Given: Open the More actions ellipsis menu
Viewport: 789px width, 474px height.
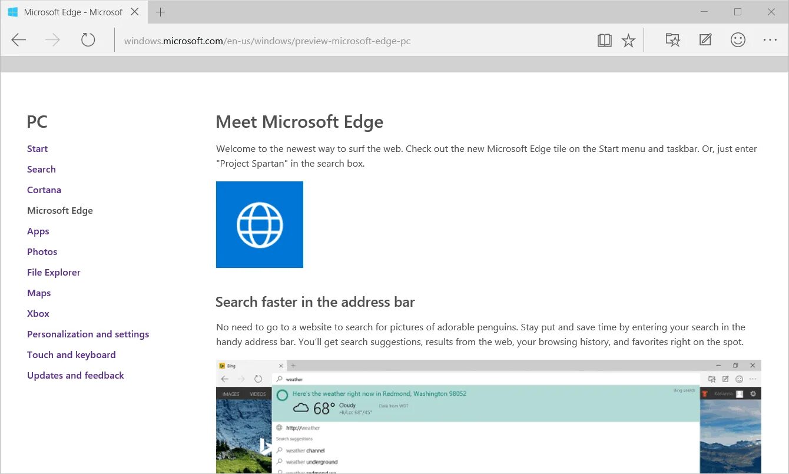Looking at the screenshot, I should [770, 40].
